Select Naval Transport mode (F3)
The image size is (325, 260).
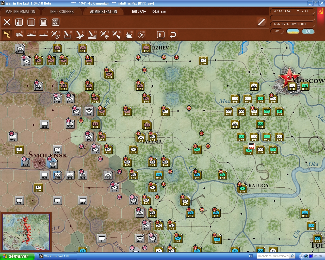click(x=31, y=35)
